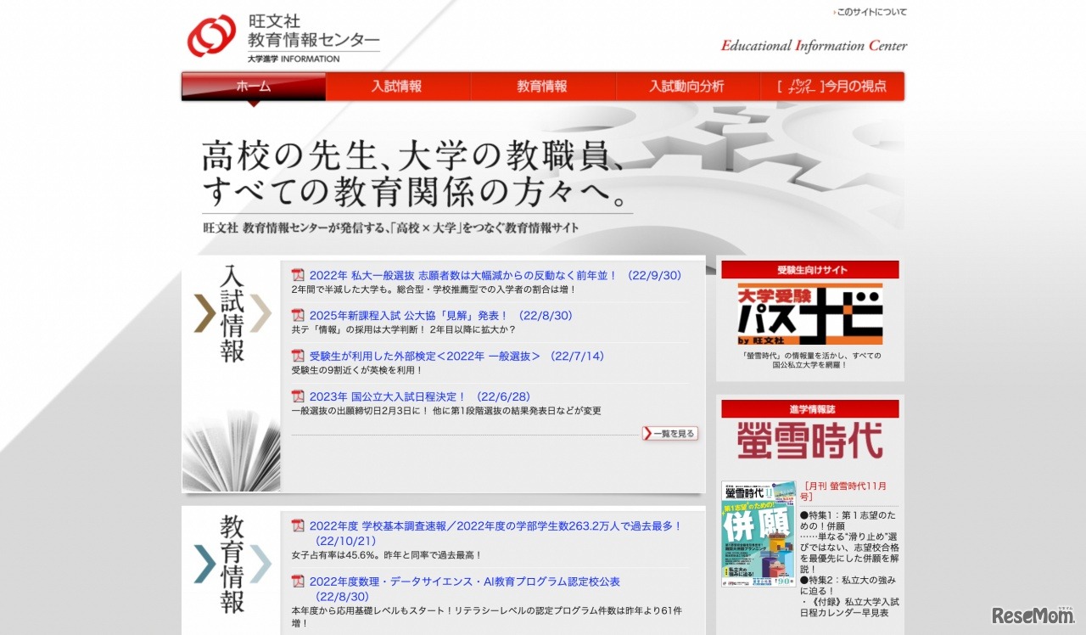Click the PDF icon beside the 2025年新課程入試 article

pos(297,315)
